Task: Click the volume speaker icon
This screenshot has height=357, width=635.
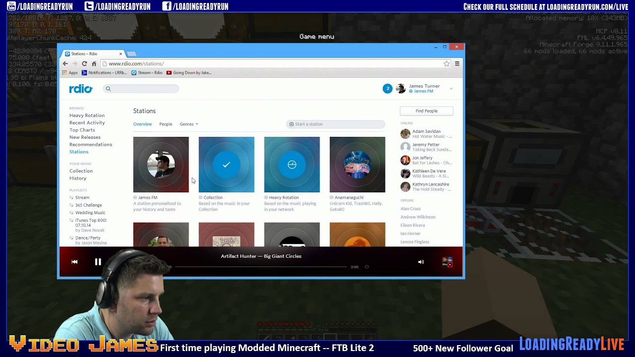Action: [x=421, y=262]
